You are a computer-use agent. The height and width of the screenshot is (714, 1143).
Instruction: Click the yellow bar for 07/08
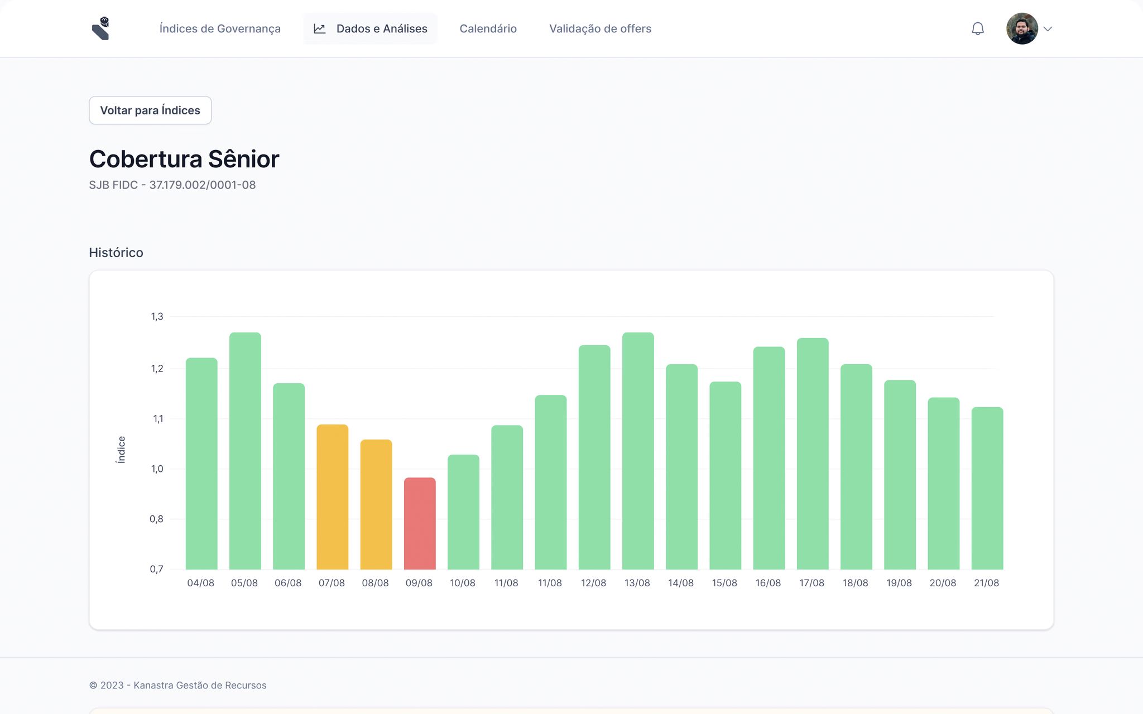(332, 496)
